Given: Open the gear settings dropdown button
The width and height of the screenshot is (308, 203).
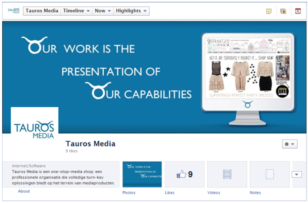Looking at the screenshot, I should coord(290,144).
